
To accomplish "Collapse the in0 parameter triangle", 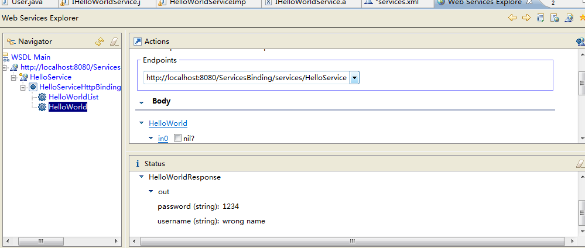I will [x=150, y=138].
